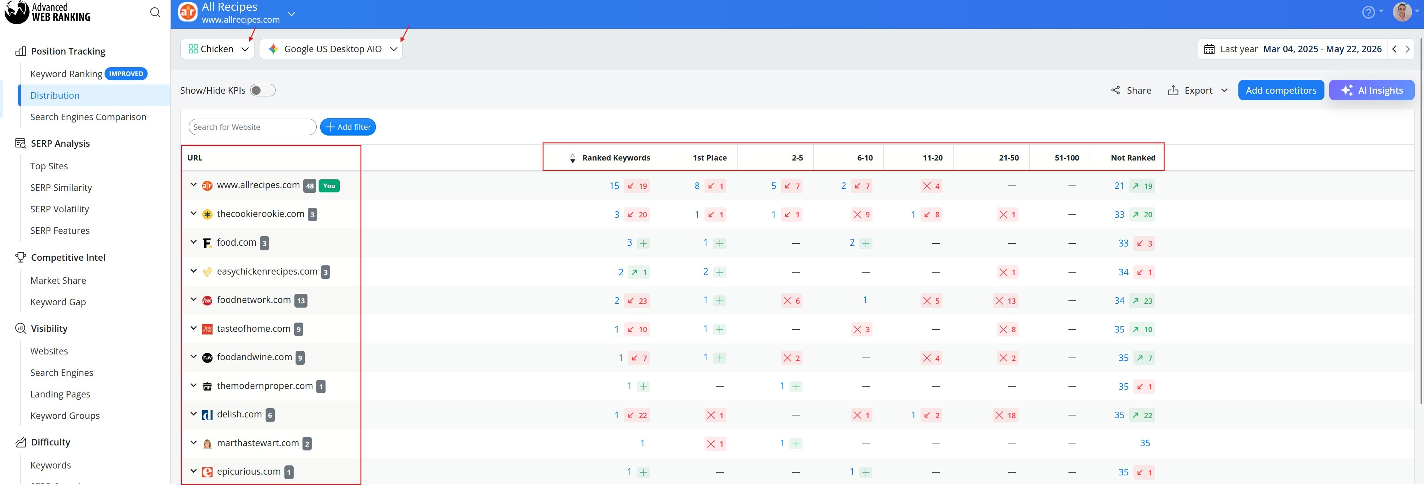Click the thecookierookie.com favicon icon

[207, 215]
